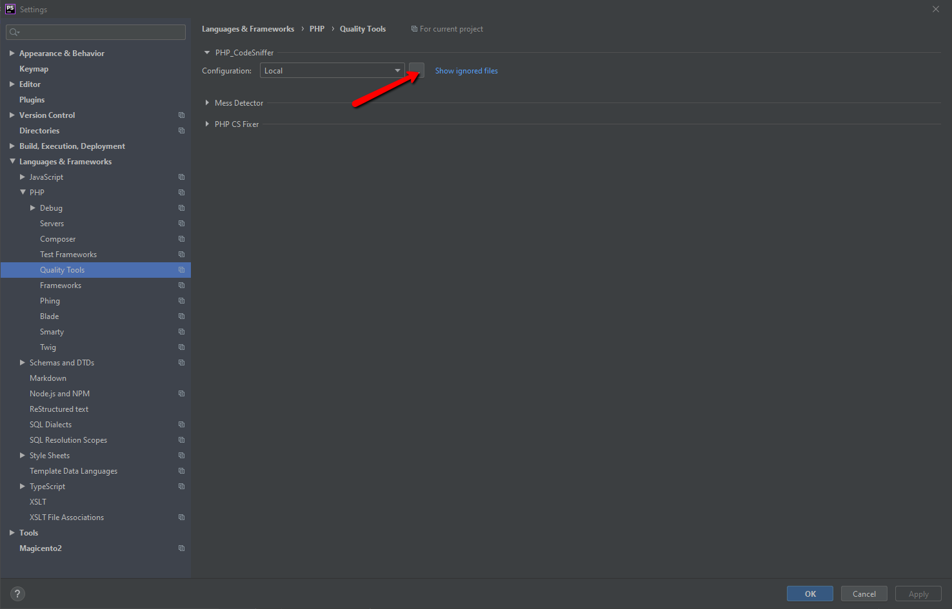Expand the Editor tree node

click(x=12, y=84)
